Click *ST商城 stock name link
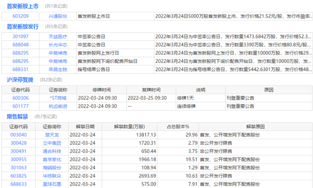Screen dimensions: 313x188 tap(58, 98)
